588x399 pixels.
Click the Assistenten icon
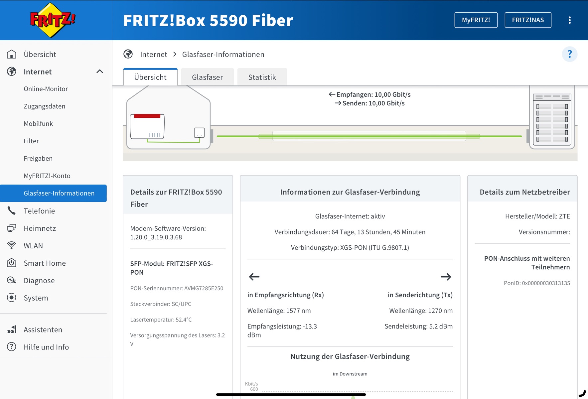tap(12, 330)
